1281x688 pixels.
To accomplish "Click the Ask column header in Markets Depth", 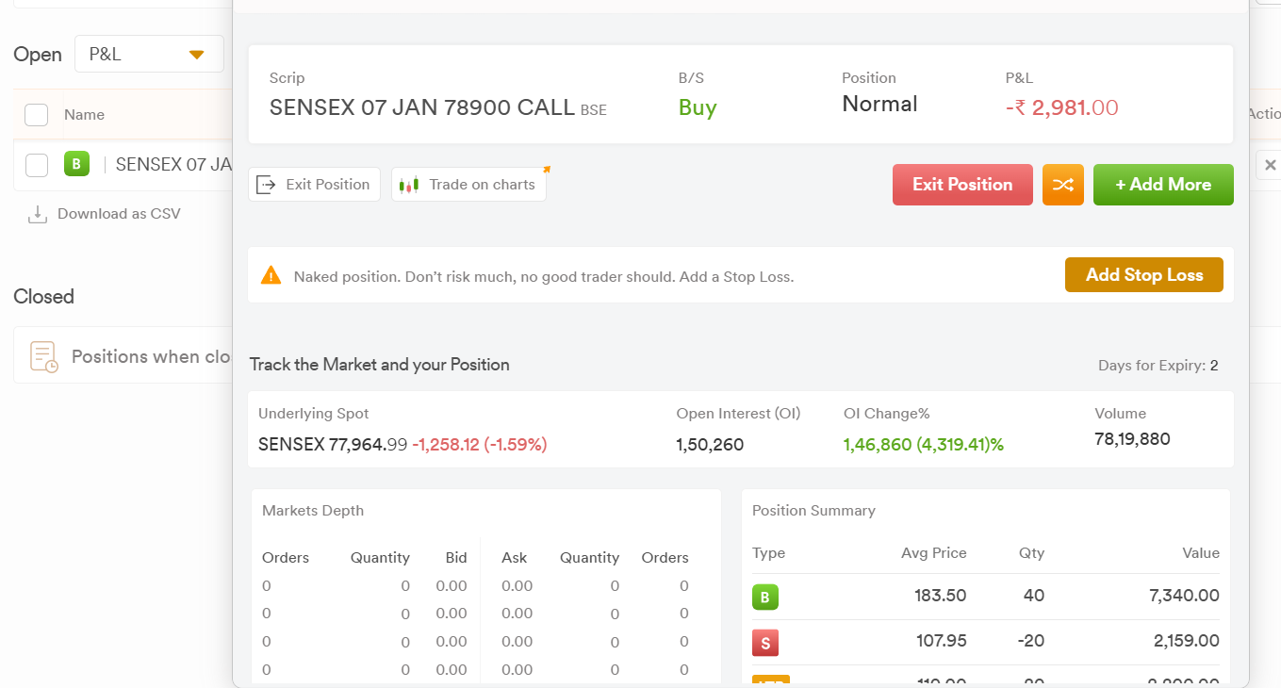I will pyautogui.click(x=515, y=558).
